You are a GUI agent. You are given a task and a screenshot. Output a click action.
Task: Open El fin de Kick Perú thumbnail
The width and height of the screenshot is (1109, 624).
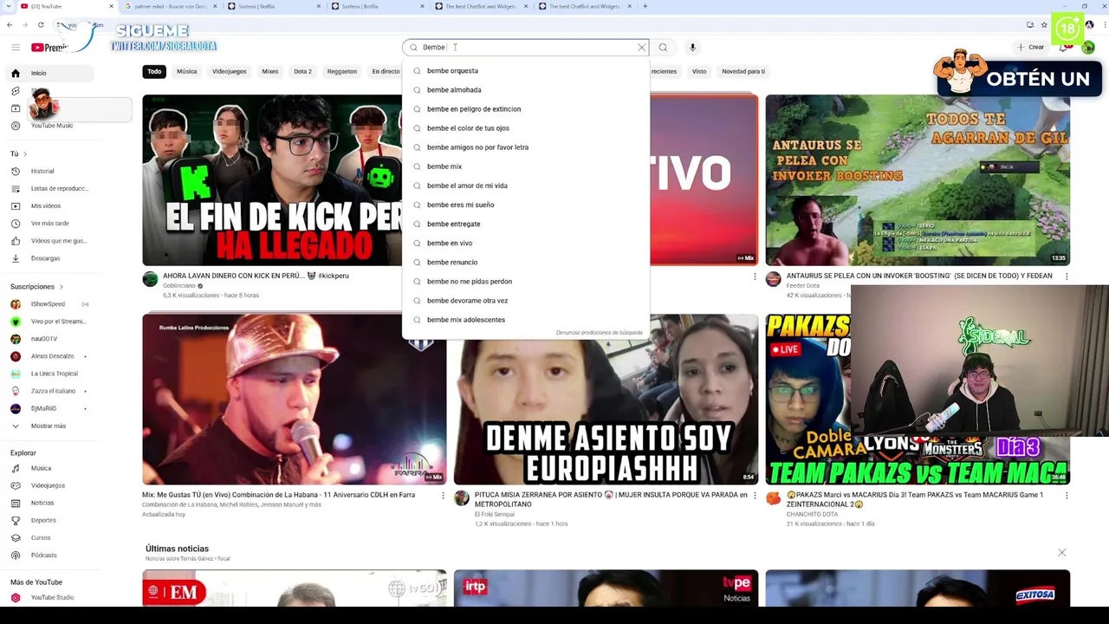pyautogui.click(x=272, y=179)
